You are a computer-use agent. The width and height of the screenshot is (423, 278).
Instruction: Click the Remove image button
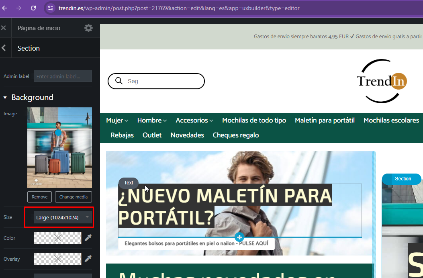click(39, 197)
